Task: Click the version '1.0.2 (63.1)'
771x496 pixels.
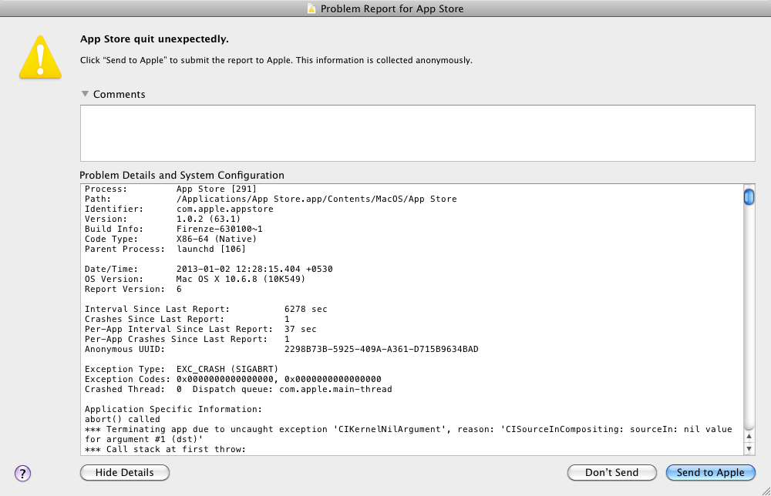Action: tap(208, 219)
